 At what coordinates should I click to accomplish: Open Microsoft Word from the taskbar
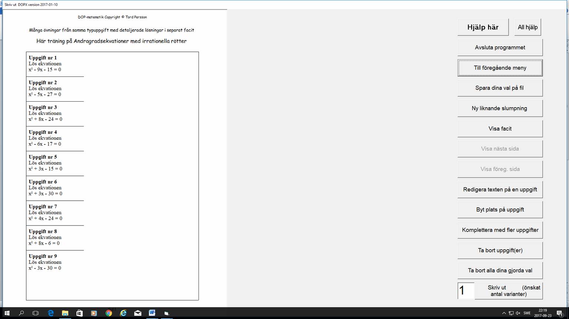pos(152,313)
